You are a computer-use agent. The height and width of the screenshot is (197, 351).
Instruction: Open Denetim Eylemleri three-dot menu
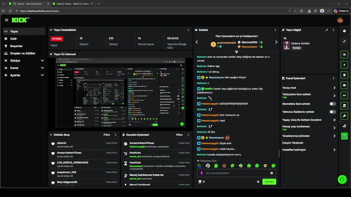click(x=188, y=135)
